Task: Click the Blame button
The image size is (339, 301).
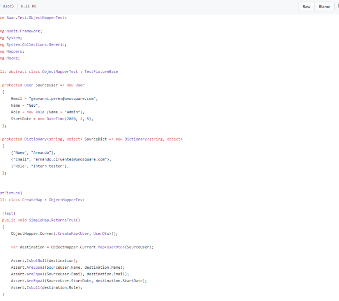Action: 324,7
